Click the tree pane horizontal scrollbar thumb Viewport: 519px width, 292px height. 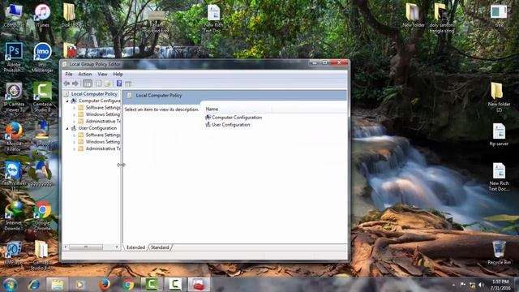click(x=86, y=247)
